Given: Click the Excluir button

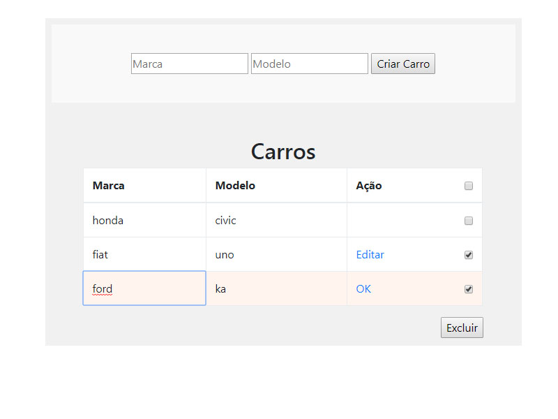Looking at the screenshot, I should (462, 328).
